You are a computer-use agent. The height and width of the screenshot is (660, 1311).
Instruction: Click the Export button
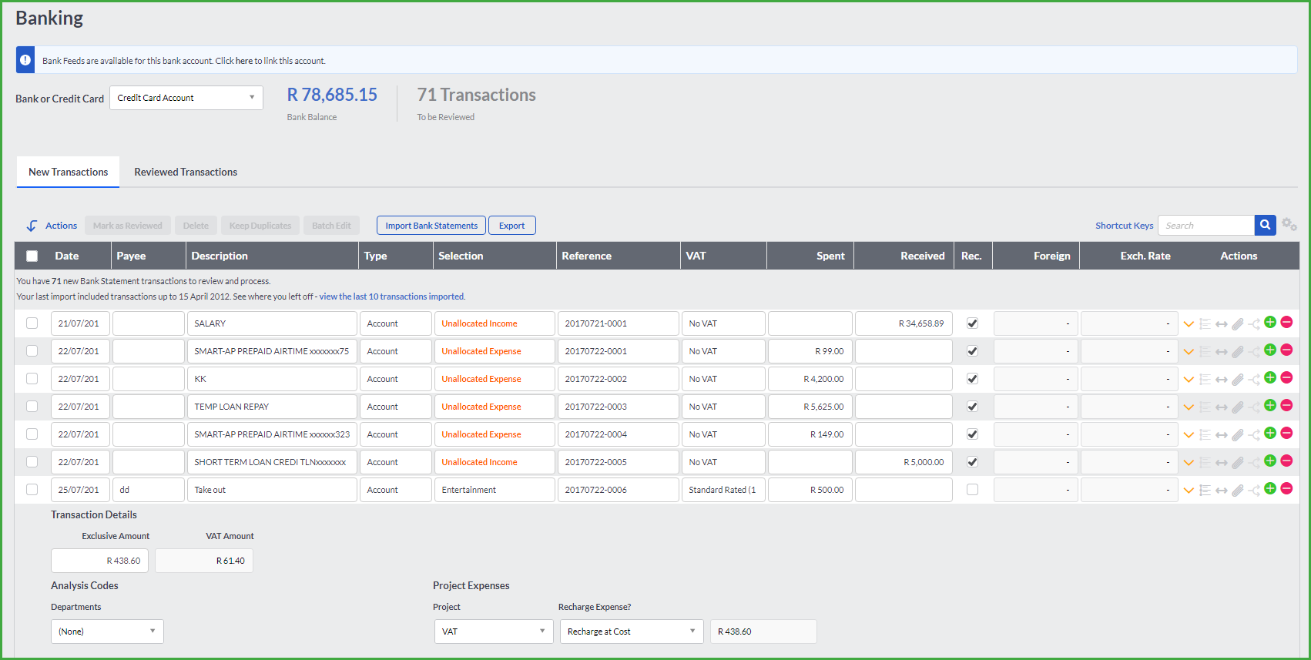(x=511, y=226)
